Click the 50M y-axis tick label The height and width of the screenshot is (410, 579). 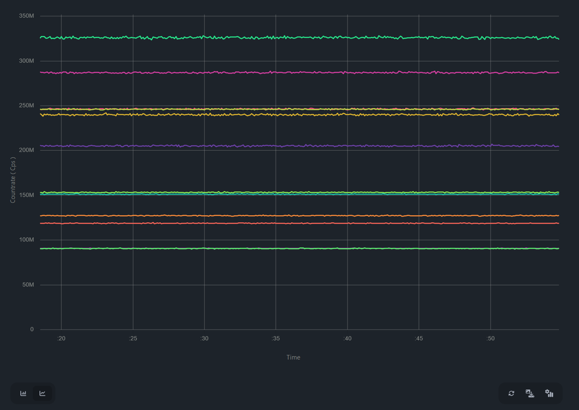[x=28, y=285]
